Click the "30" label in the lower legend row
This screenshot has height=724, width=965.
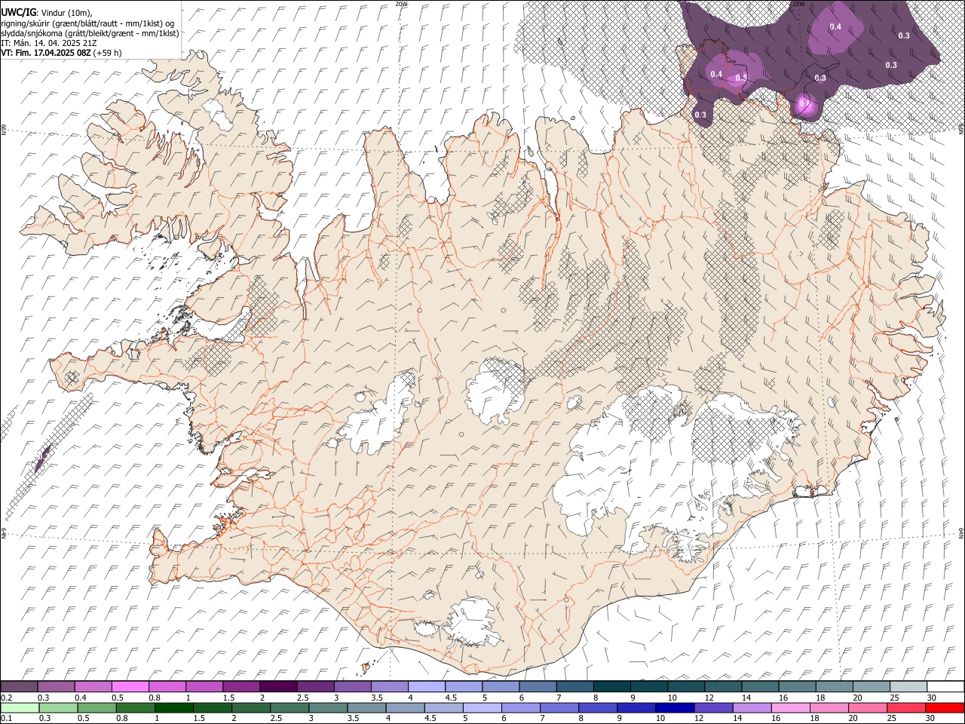(930, 718)
